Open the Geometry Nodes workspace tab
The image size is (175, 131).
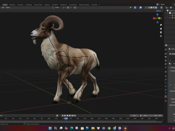pos(84,5)
